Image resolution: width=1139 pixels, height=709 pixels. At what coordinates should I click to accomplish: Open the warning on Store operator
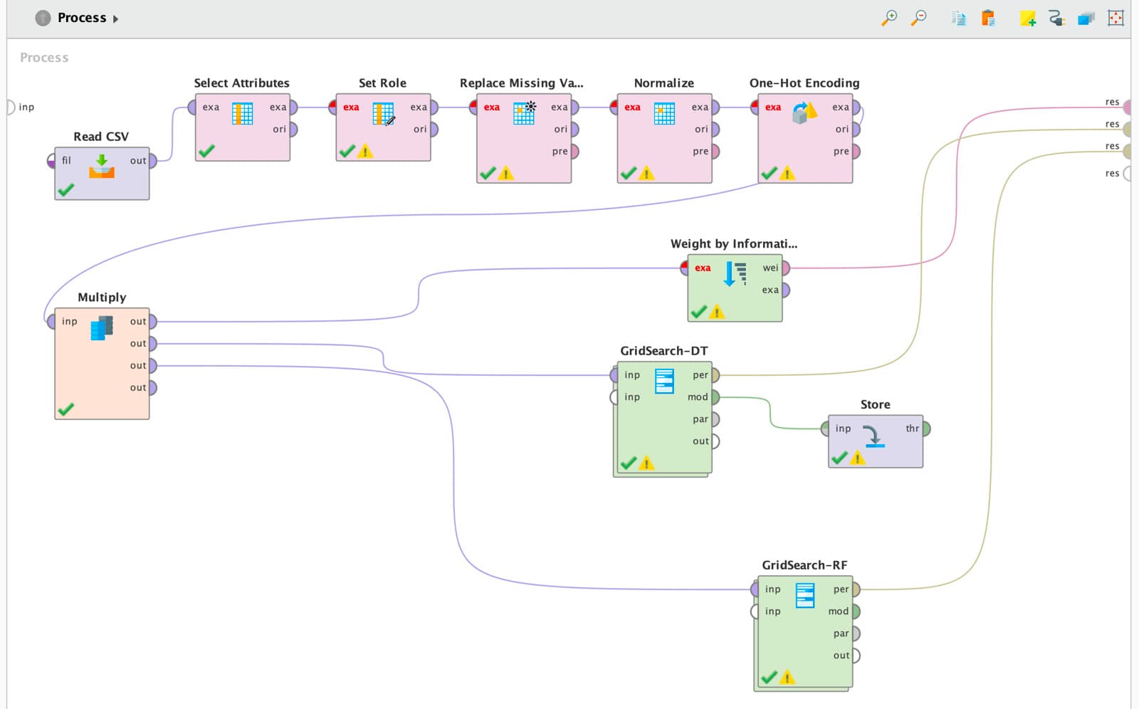(858, 458)
